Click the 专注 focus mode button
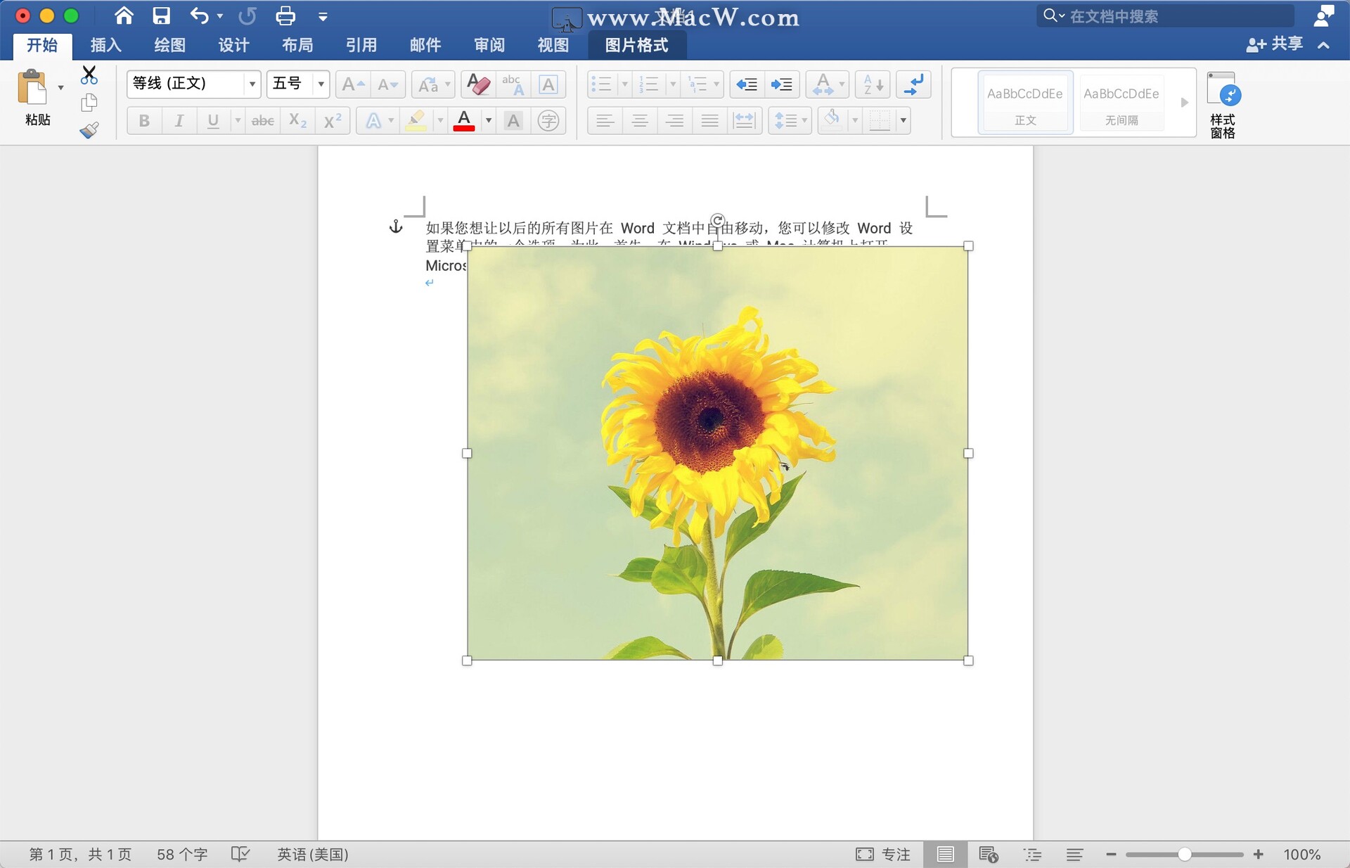 pos(883,854)
